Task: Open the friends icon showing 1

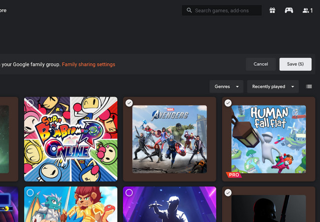Action: [x=307, y=10]
